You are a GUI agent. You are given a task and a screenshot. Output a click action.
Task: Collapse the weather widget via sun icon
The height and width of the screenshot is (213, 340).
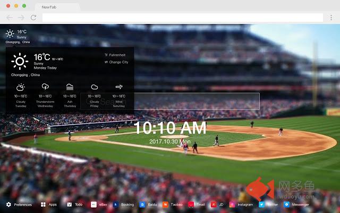[10, 34]
